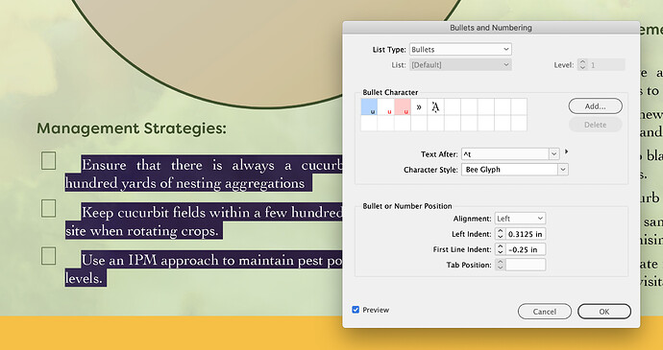Image resolution: width=663 pixels, height=350 pixels.
Task: Click in the Left Indent value field
Action: pyautogui.click(x=526, y=234)
